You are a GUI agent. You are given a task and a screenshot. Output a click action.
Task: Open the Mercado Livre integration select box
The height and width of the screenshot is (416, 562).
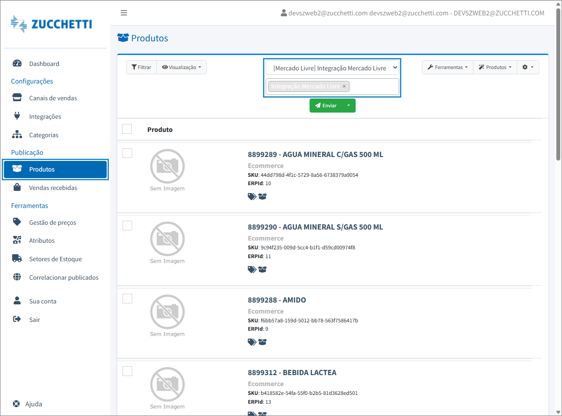click(332, 68)
